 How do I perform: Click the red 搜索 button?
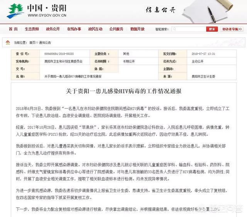[212, 29]
